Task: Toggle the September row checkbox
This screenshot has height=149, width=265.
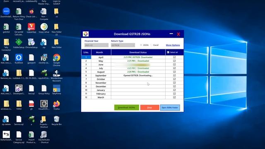Action: [x=174, y=75]
